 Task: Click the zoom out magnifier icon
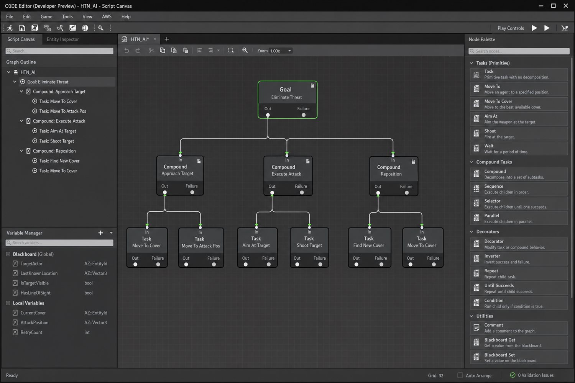245,51
